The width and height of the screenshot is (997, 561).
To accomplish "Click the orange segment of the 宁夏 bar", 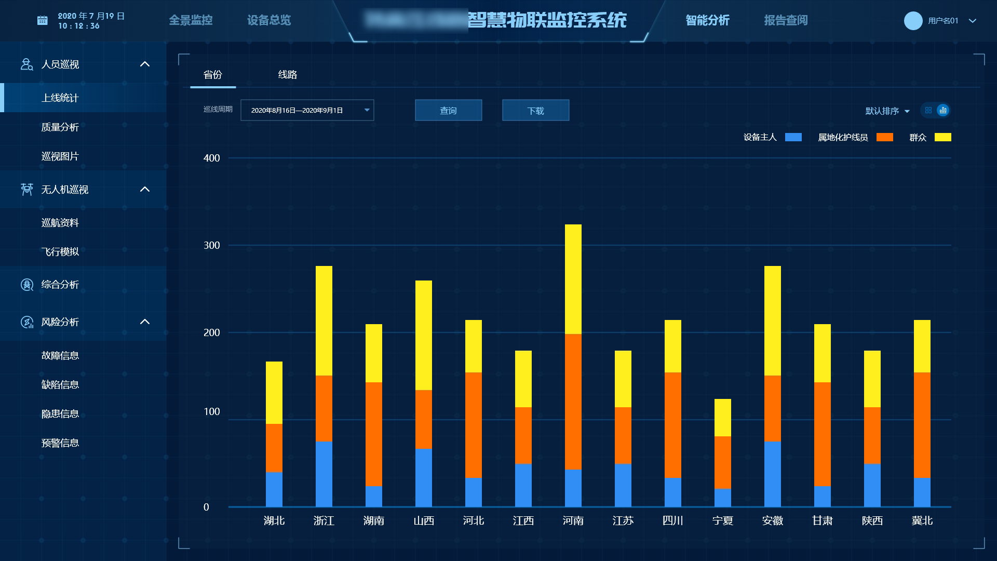I will 723,462.
